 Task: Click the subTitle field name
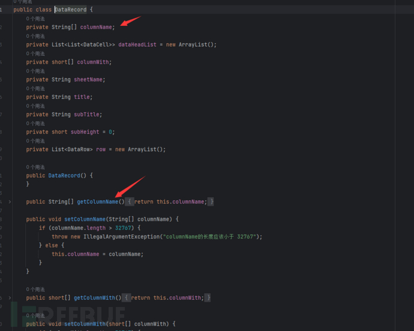pos(88,115)
